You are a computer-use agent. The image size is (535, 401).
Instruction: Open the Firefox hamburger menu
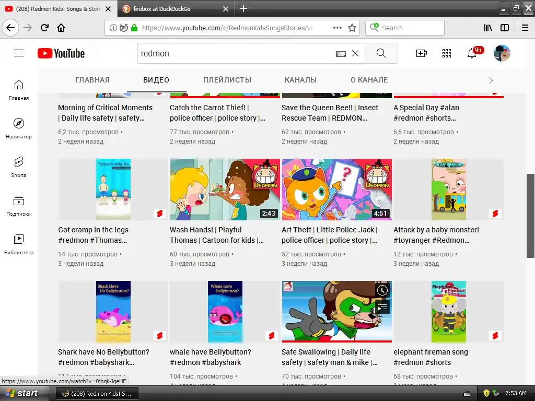(525, 28)
